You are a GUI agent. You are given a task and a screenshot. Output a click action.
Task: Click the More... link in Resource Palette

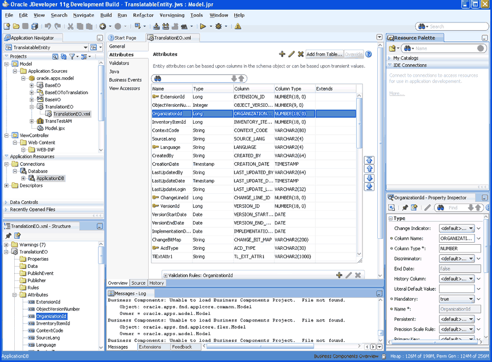pos(397,93)
